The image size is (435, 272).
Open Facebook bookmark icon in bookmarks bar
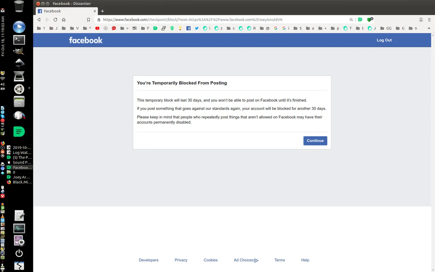point(189,28)
